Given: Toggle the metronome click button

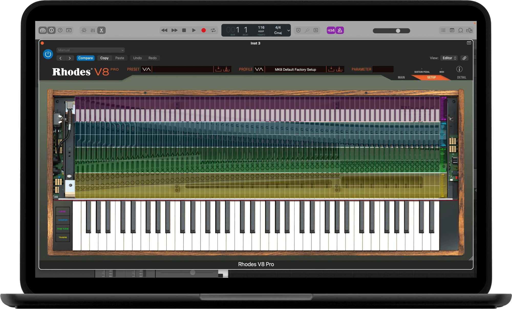Looking at the screenshot, I should (340, 30).
